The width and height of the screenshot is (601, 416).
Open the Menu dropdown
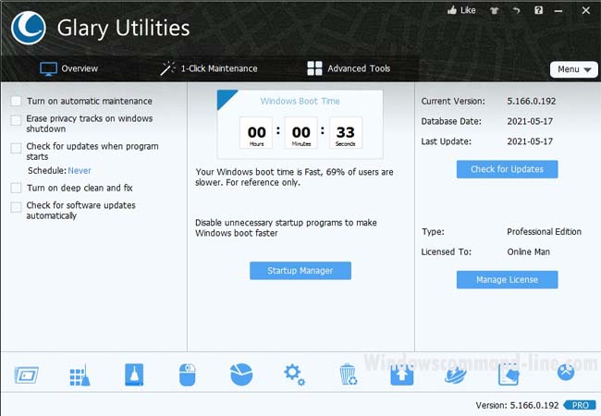click(574, 69)
